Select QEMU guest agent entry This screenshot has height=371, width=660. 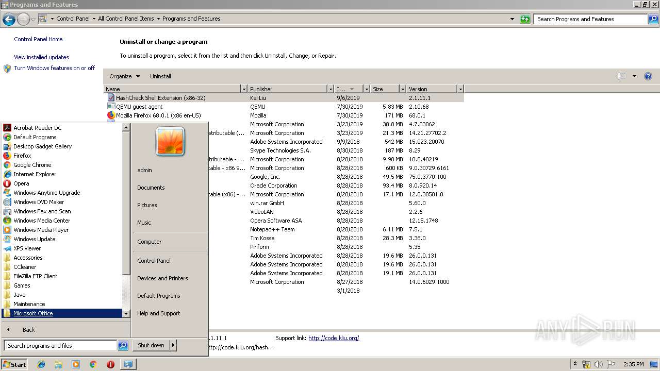point(284,107)
